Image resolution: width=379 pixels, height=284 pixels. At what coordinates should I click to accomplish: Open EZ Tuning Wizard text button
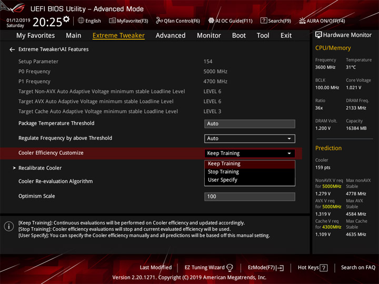[x=204, y=267]
